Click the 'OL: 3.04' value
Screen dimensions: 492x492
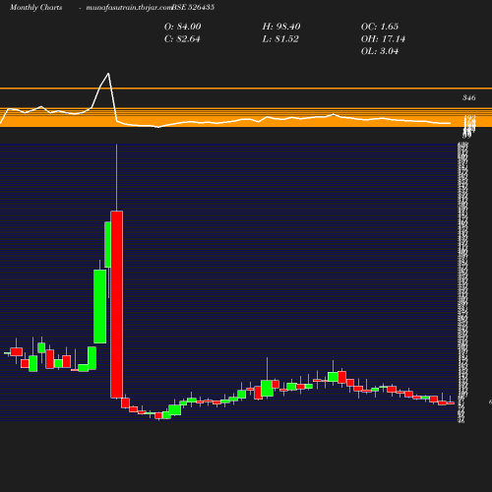point(380,51)
